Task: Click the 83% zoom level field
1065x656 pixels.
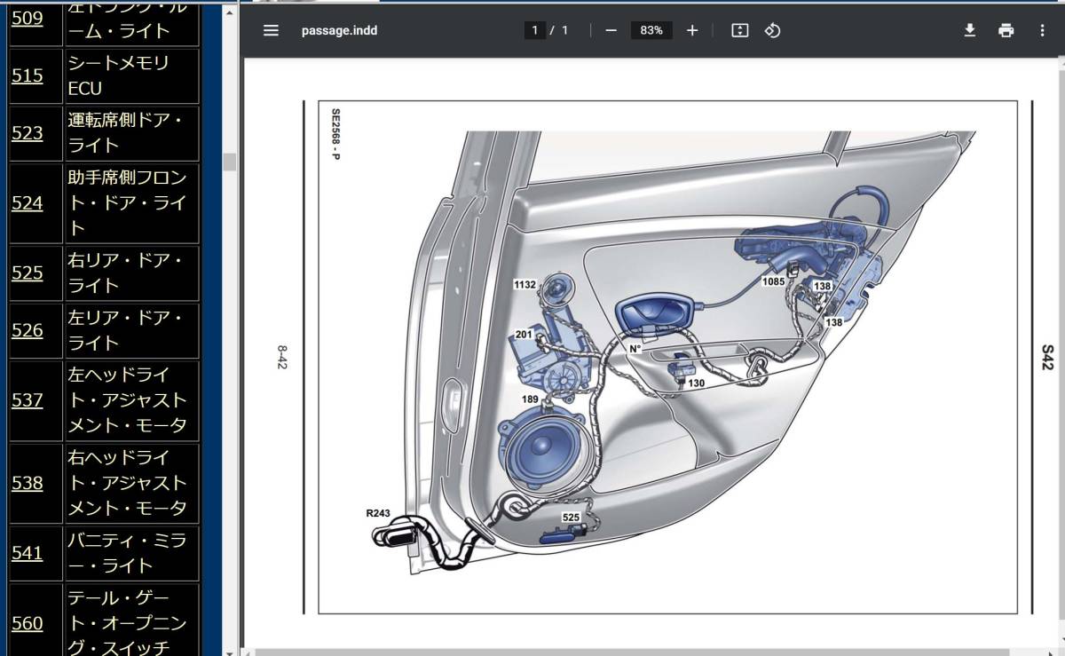Action: pos(651,30)
